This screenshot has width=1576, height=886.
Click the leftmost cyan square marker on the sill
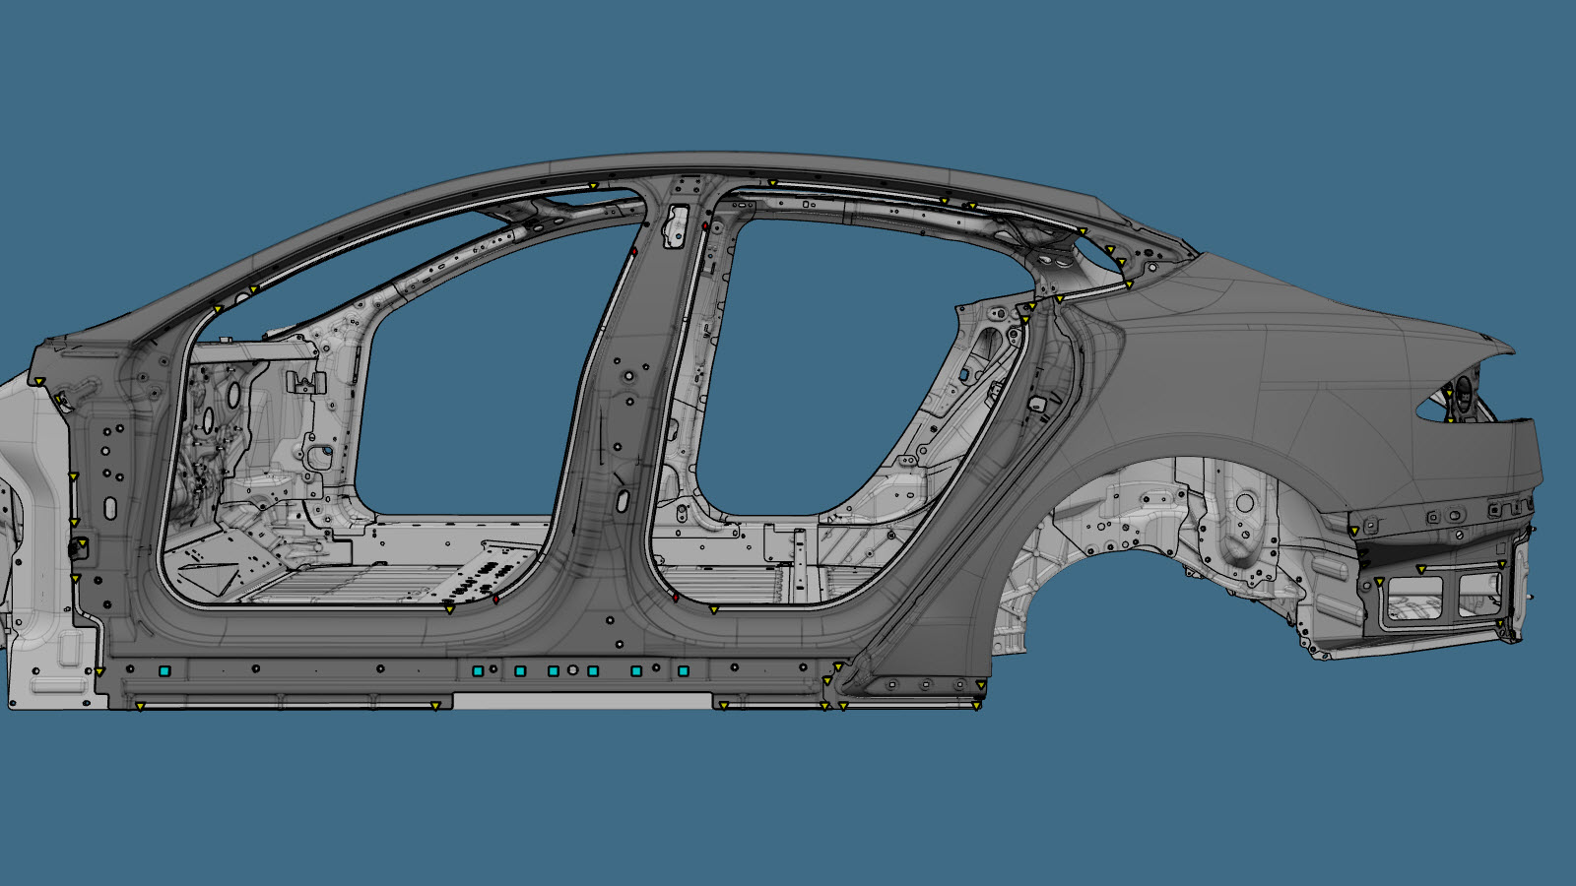[x=164, y=670]
